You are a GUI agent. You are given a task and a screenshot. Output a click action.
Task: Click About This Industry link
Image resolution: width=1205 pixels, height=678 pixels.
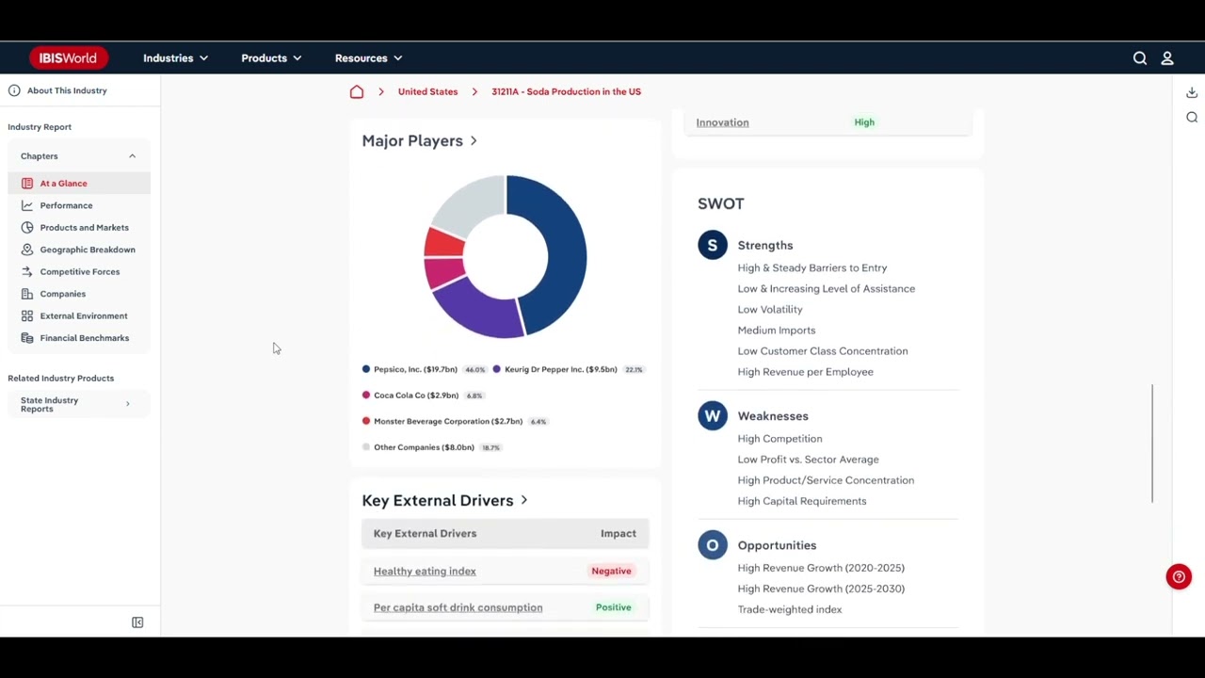click(67, 90)
